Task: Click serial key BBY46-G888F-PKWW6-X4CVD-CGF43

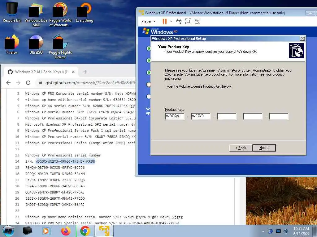Action: (x=55, y=186)
